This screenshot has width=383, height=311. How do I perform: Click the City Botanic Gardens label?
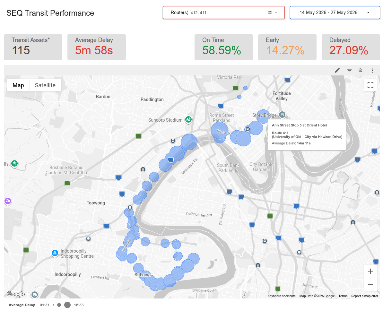261,167
